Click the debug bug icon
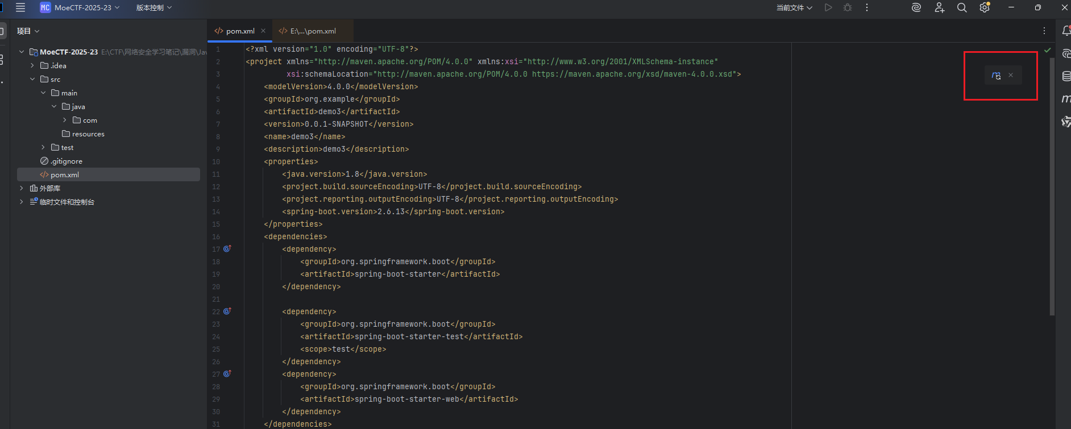The width and height of the screenshot is (1071, 429). point(848,7)
